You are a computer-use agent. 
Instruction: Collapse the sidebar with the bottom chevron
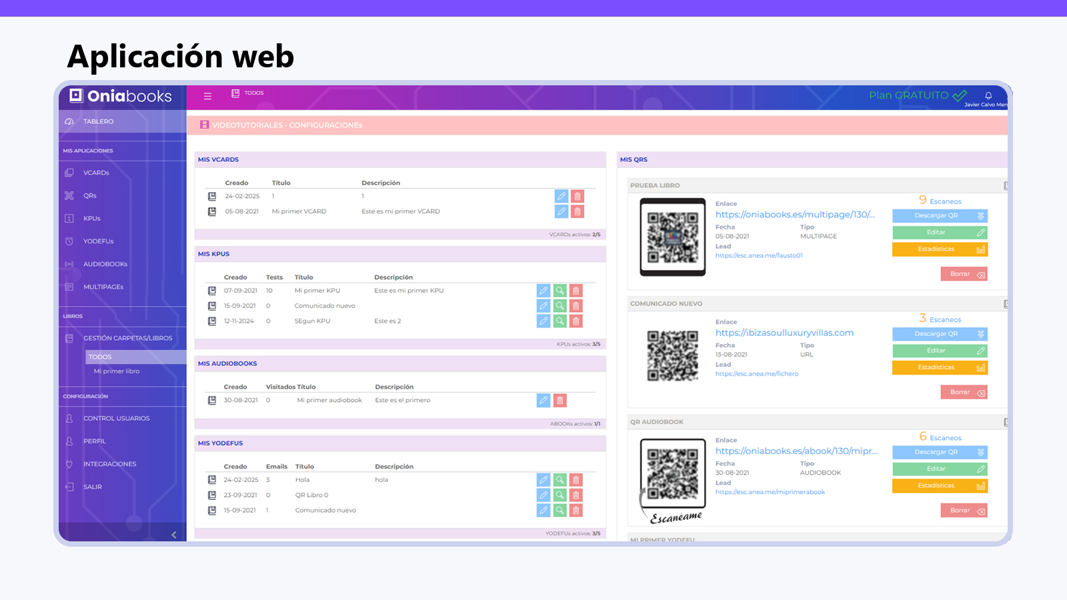click(173, 535)
